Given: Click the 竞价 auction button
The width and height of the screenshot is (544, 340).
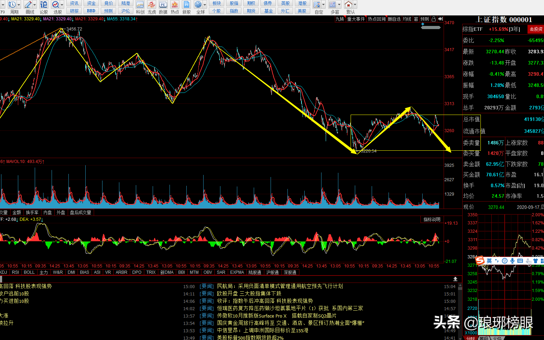Looking at the screenshot, I should 108,3.
